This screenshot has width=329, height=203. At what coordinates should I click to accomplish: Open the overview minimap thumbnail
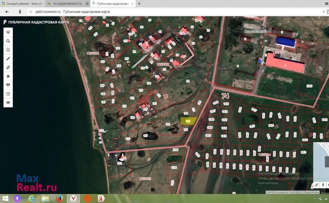coord(321,160)
